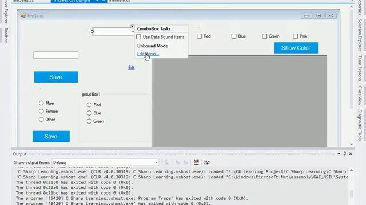Image resolution: width=366 pixels, height=205 pixels.
Task: Click the designer scrollbar up arrow
Action: 352,7
